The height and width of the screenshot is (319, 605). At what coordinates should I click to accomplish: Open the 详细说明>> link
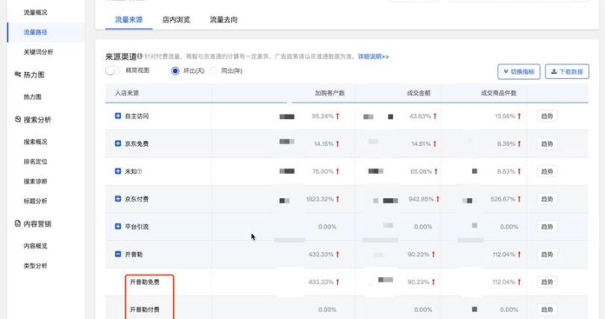coord(373,56)
